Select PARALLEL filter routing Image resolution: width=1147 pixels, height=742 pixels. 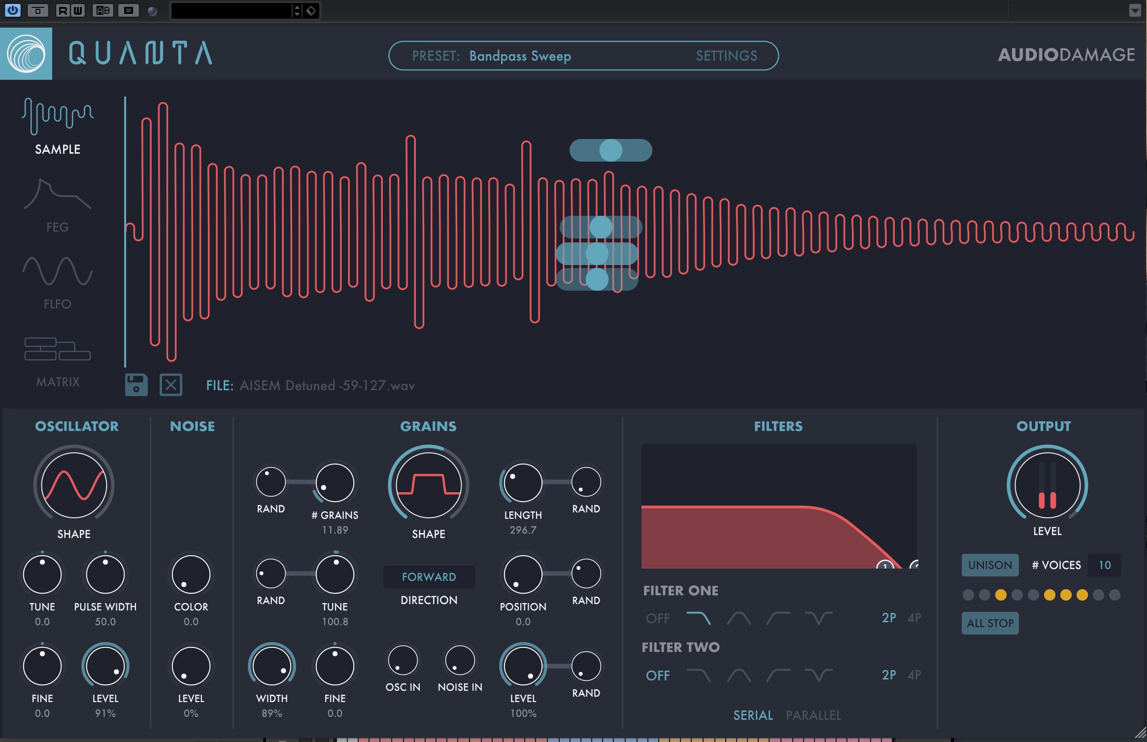[x=813, y=715]
